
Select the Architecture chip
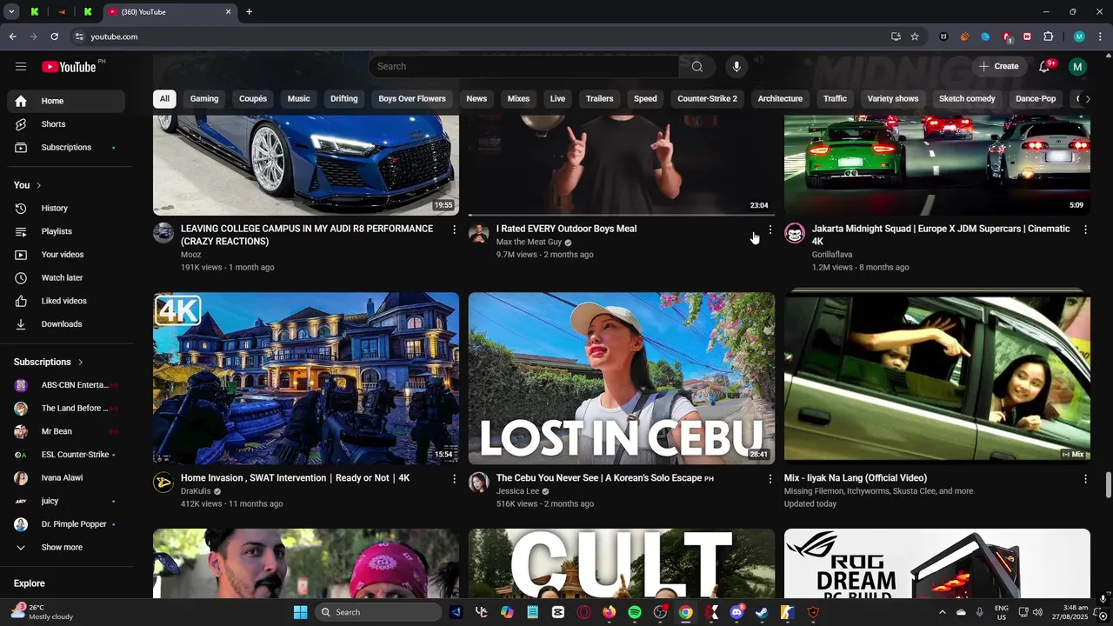click(780, 99)
